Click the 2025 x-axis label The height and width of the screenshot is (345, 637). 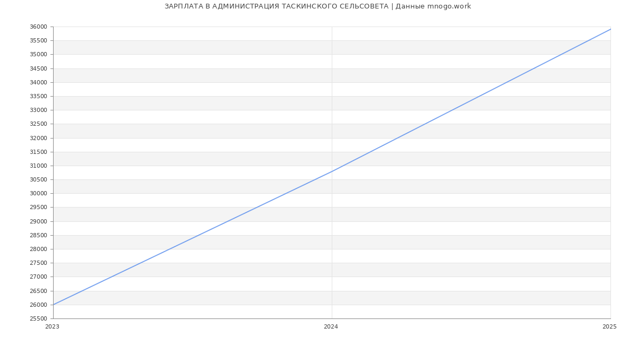pos(609,326)
